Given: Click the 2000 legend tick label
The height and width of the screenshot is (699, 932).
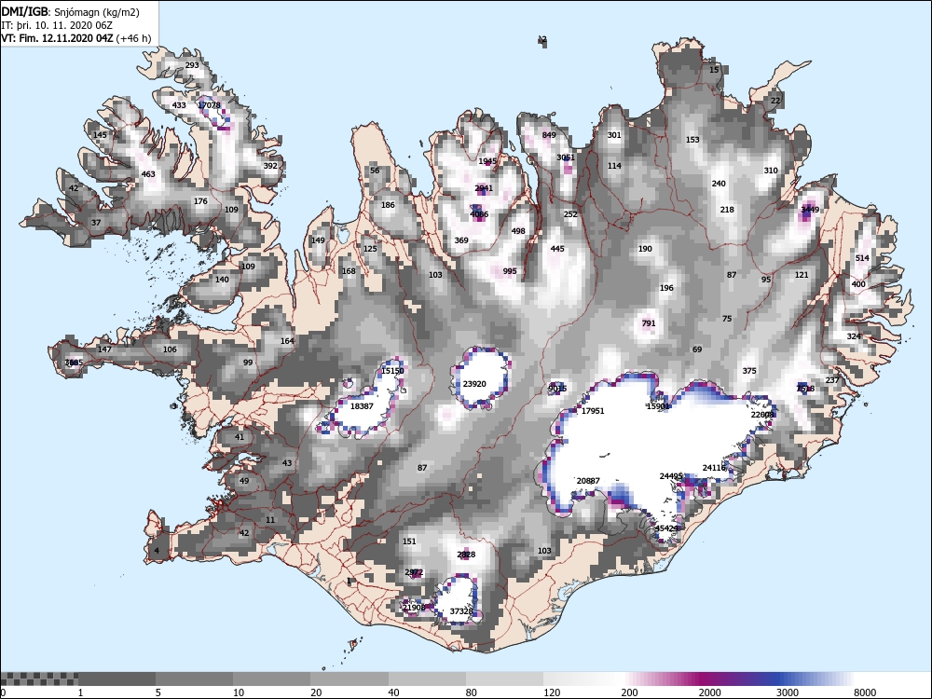Looking at the screenshot, I should pyautogui.click(x=709, y=692).
